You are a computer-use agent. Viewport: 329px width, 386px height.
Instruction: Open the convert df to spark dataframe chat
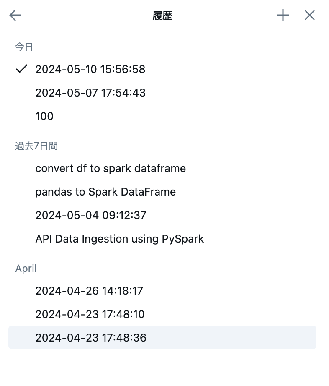[111, 168]
